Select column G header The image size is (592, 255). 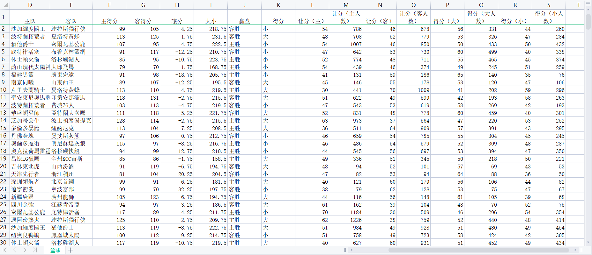[x=143, y=5]
